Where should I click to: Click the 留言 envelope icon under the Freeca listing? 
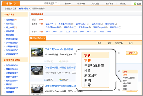pos(45,61)
